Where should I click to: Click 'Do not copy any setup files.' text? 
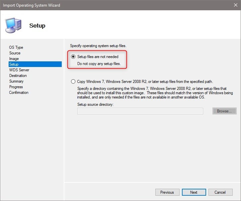click(x=99, y=64)
